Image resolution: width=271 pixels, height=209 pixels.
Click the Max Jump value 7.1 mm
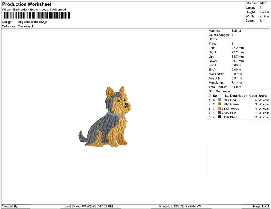point(237,83)
